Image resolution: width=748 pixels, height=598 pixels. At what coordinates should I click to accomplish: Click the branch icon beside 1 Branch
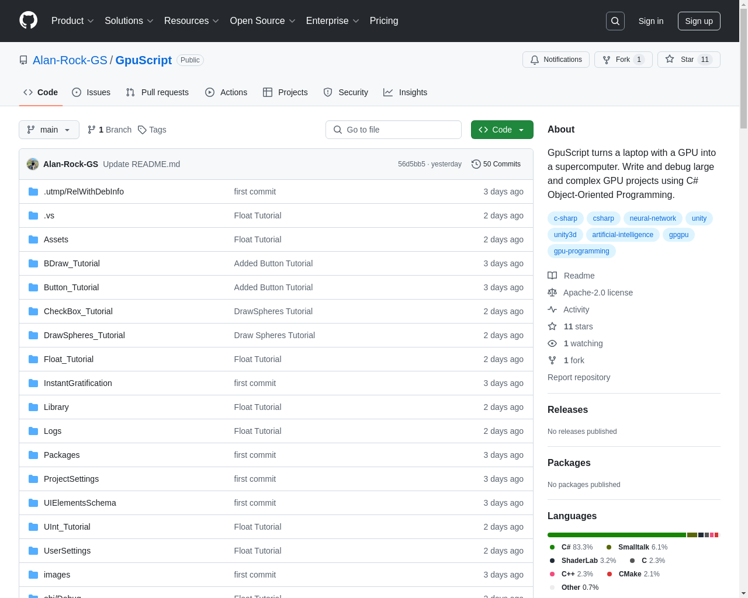point(92,130)
